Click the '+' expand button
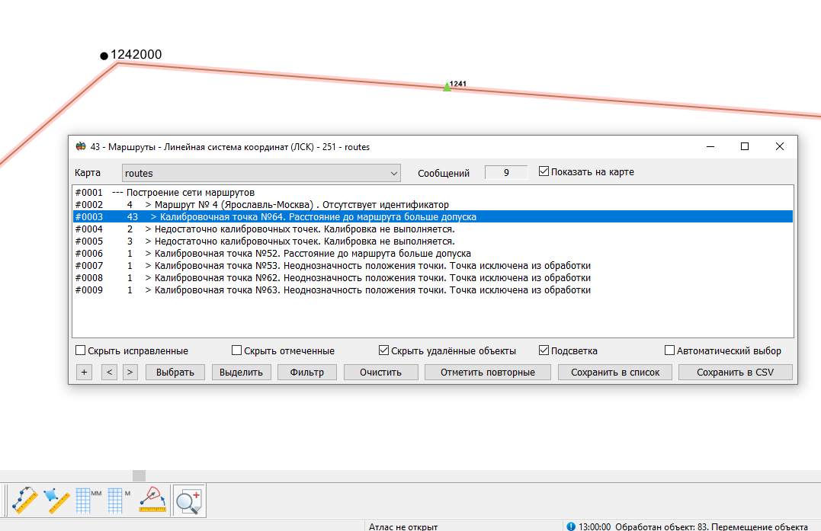This screenshot has width=821, height=531. [x=84, y=373]
